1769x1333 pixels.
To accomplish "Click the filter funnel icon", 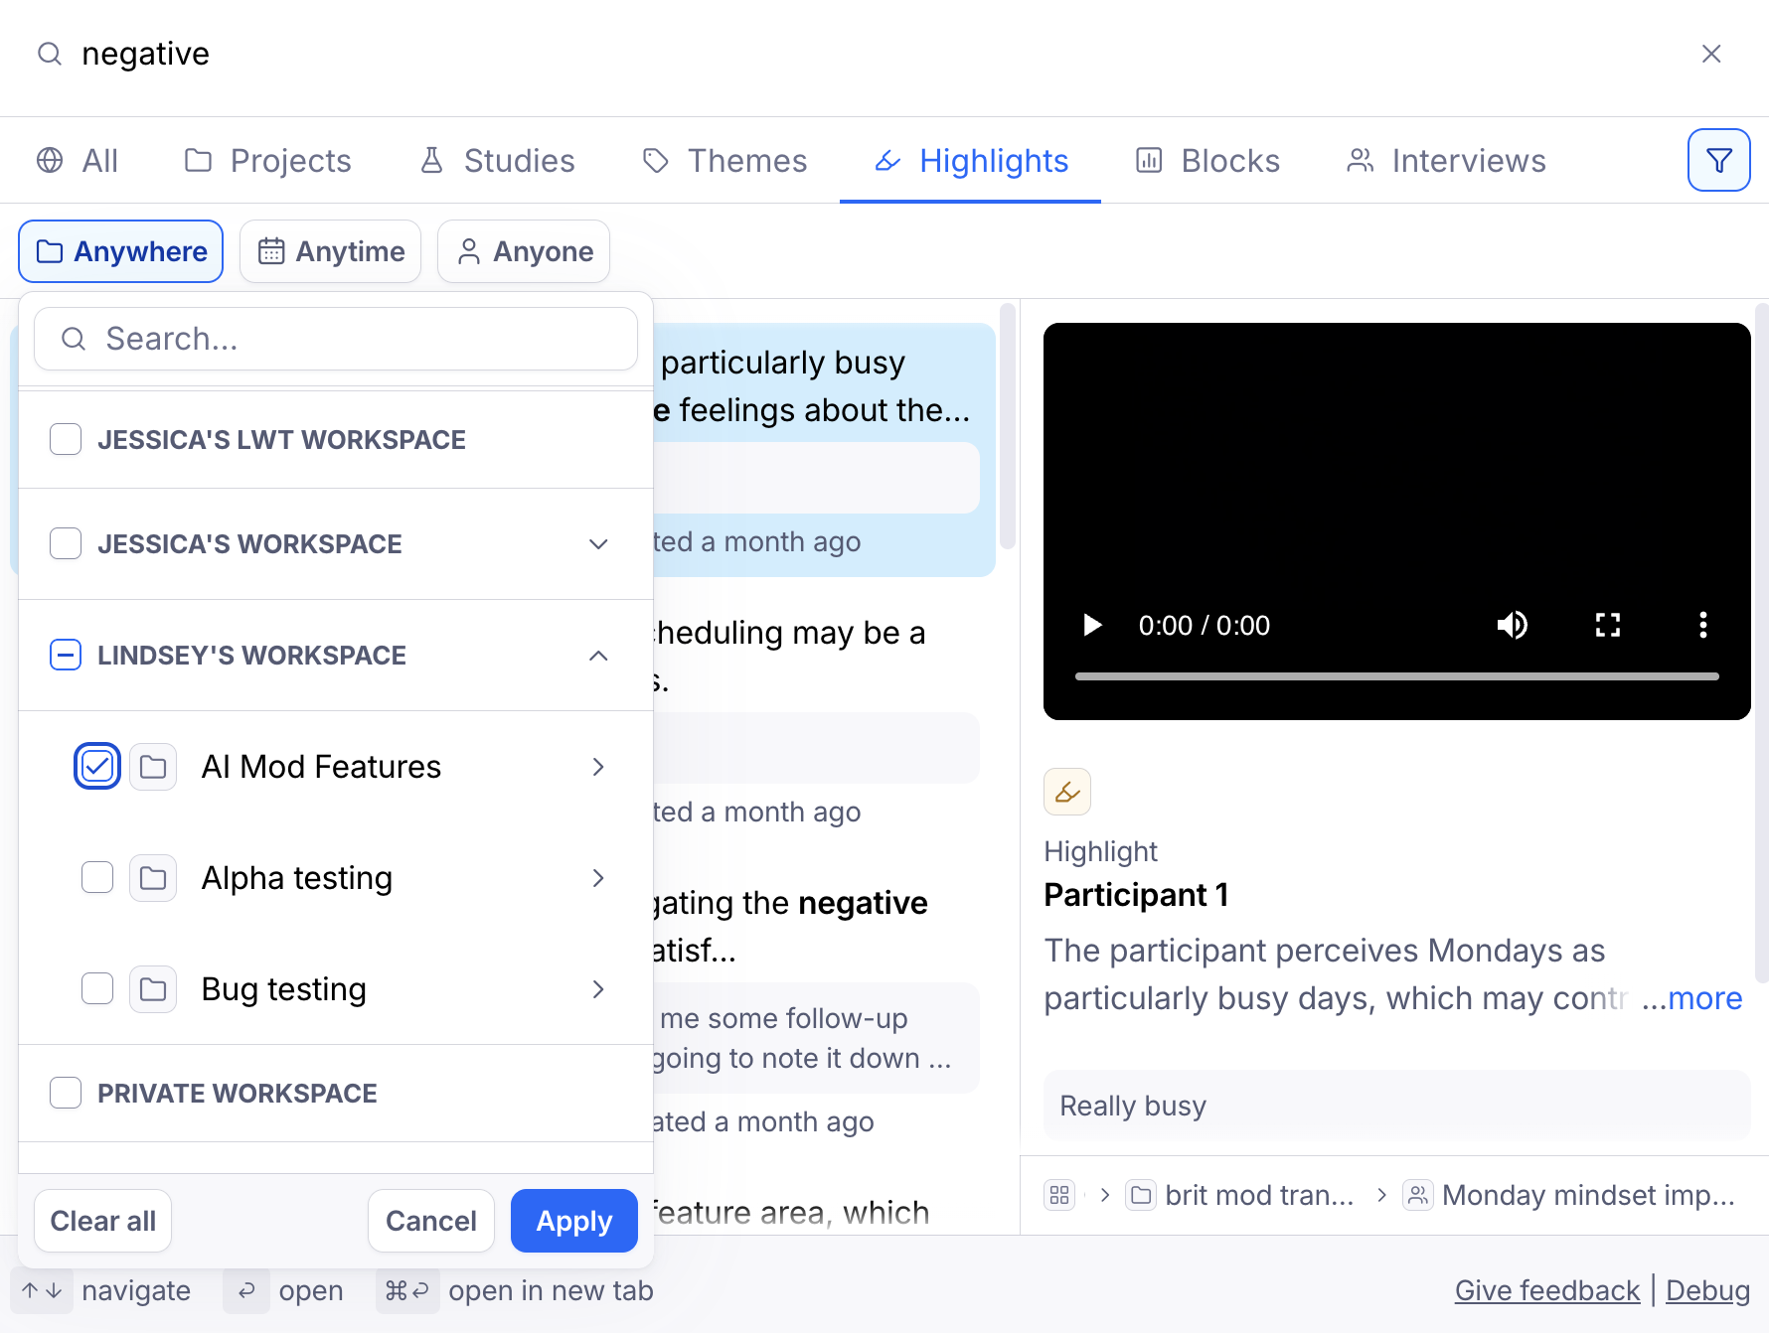I will coord(1718,160).
